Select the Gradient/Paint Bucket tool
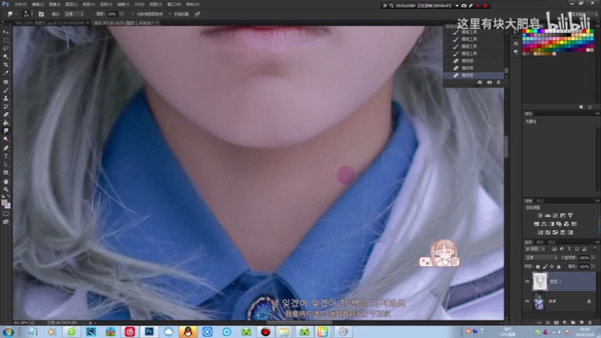Screen dimensions: 601x338 coord(6,123)
